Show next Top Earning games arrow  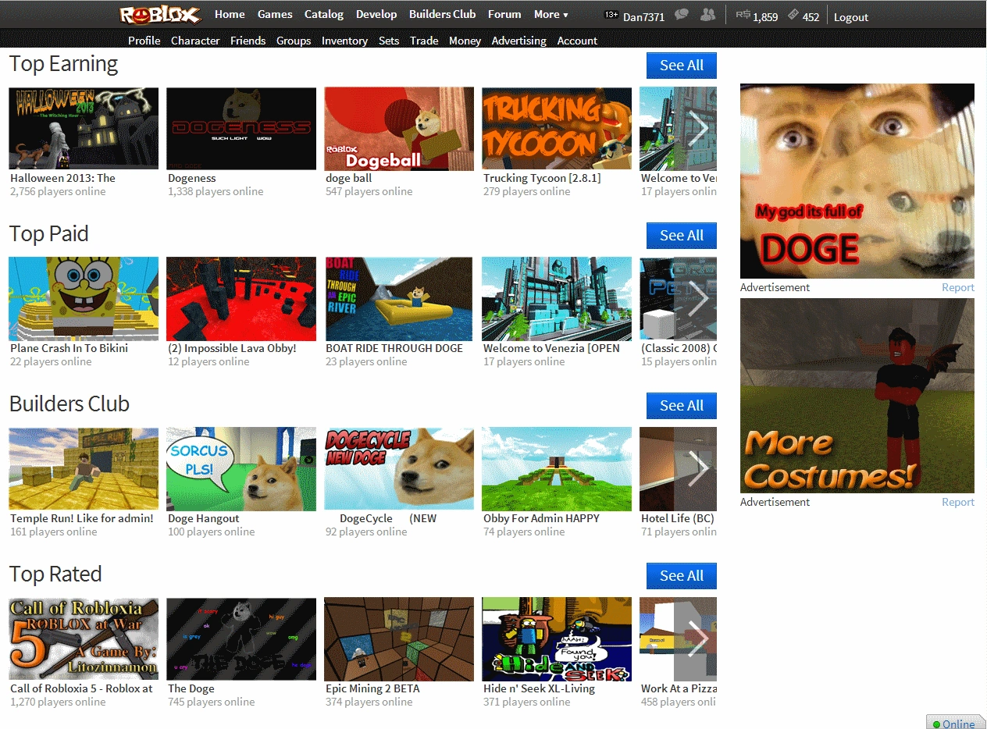click(x=696, y=129)
